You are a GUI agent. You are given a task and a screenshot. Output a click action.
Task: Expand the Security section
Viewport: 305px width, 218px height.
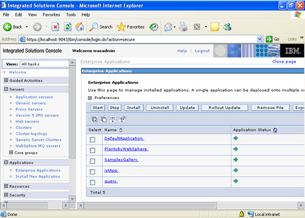pyautogui.click(x=6, y=195)
